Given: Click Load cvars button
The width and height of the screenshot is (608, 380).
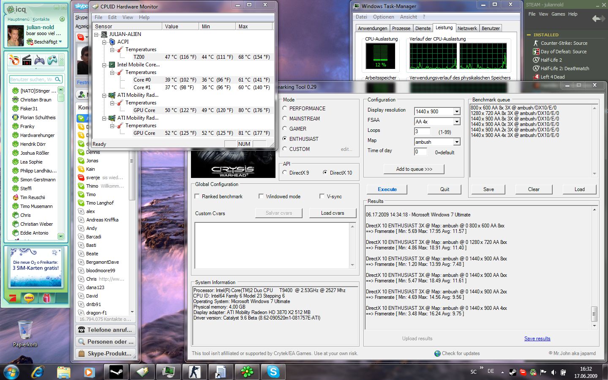Looking at the screenshot, I should tap(333, 213).
